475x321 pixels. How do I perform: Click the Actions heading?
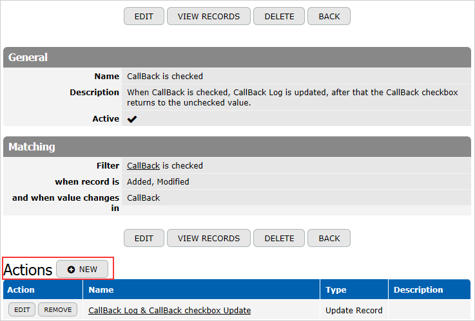(x=28, y=270)
